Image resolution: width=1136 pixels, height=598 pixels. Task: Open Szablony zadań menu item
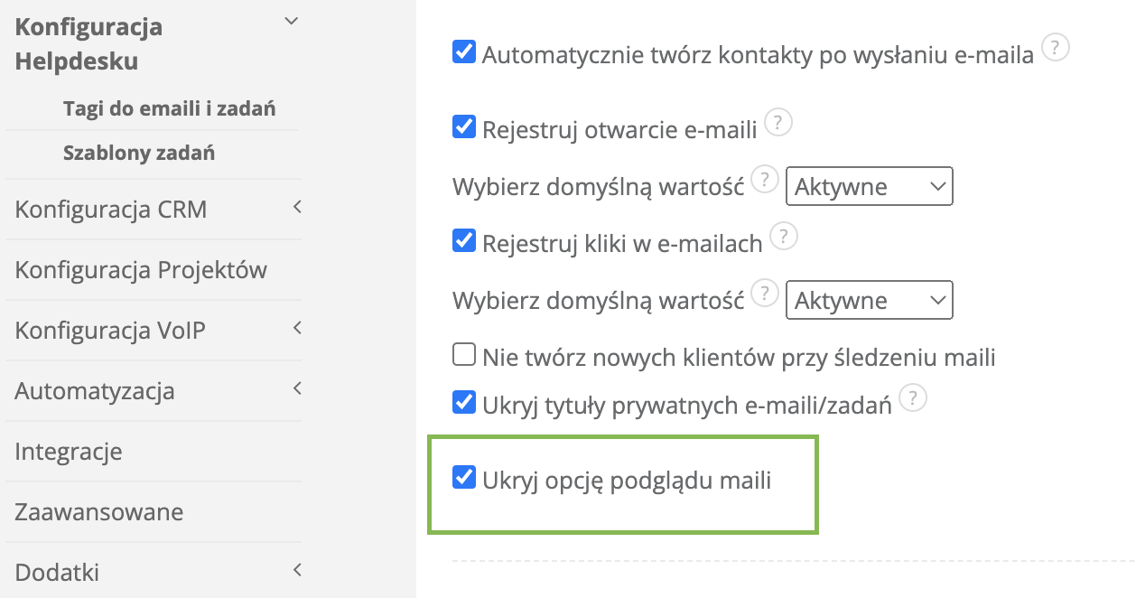139,154
